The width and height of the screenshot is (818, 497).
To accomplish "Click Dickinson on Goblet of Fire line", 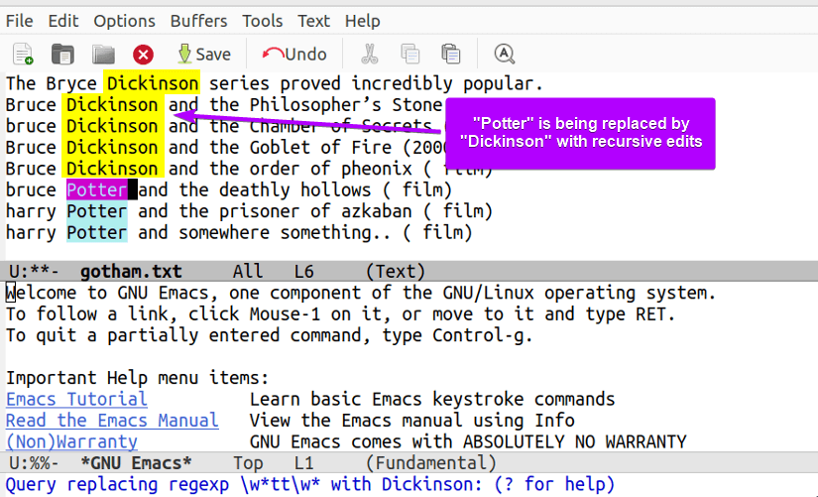I will [x=112, y=148].
